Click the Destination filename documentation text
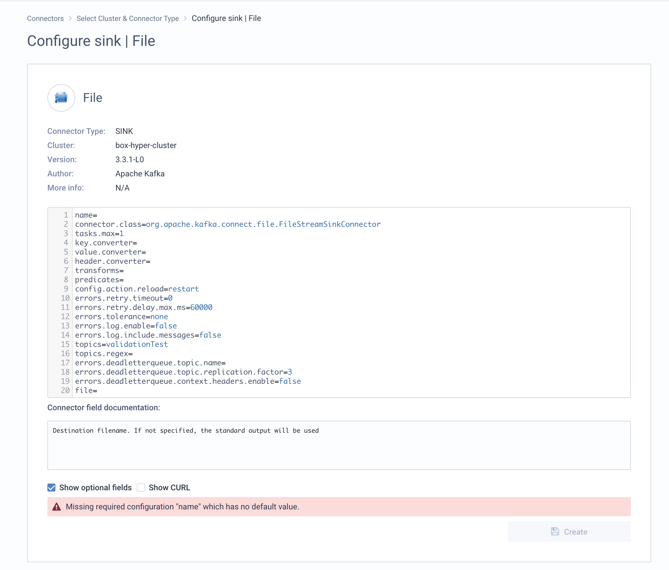The height and width of the screenshot is (570, 669). click(x=186, y=431)
